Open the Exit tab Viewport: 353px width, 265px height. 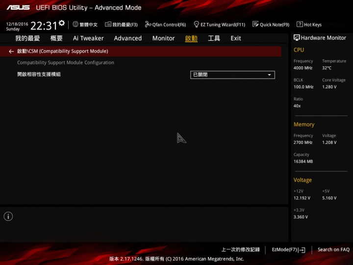[236, 38]
